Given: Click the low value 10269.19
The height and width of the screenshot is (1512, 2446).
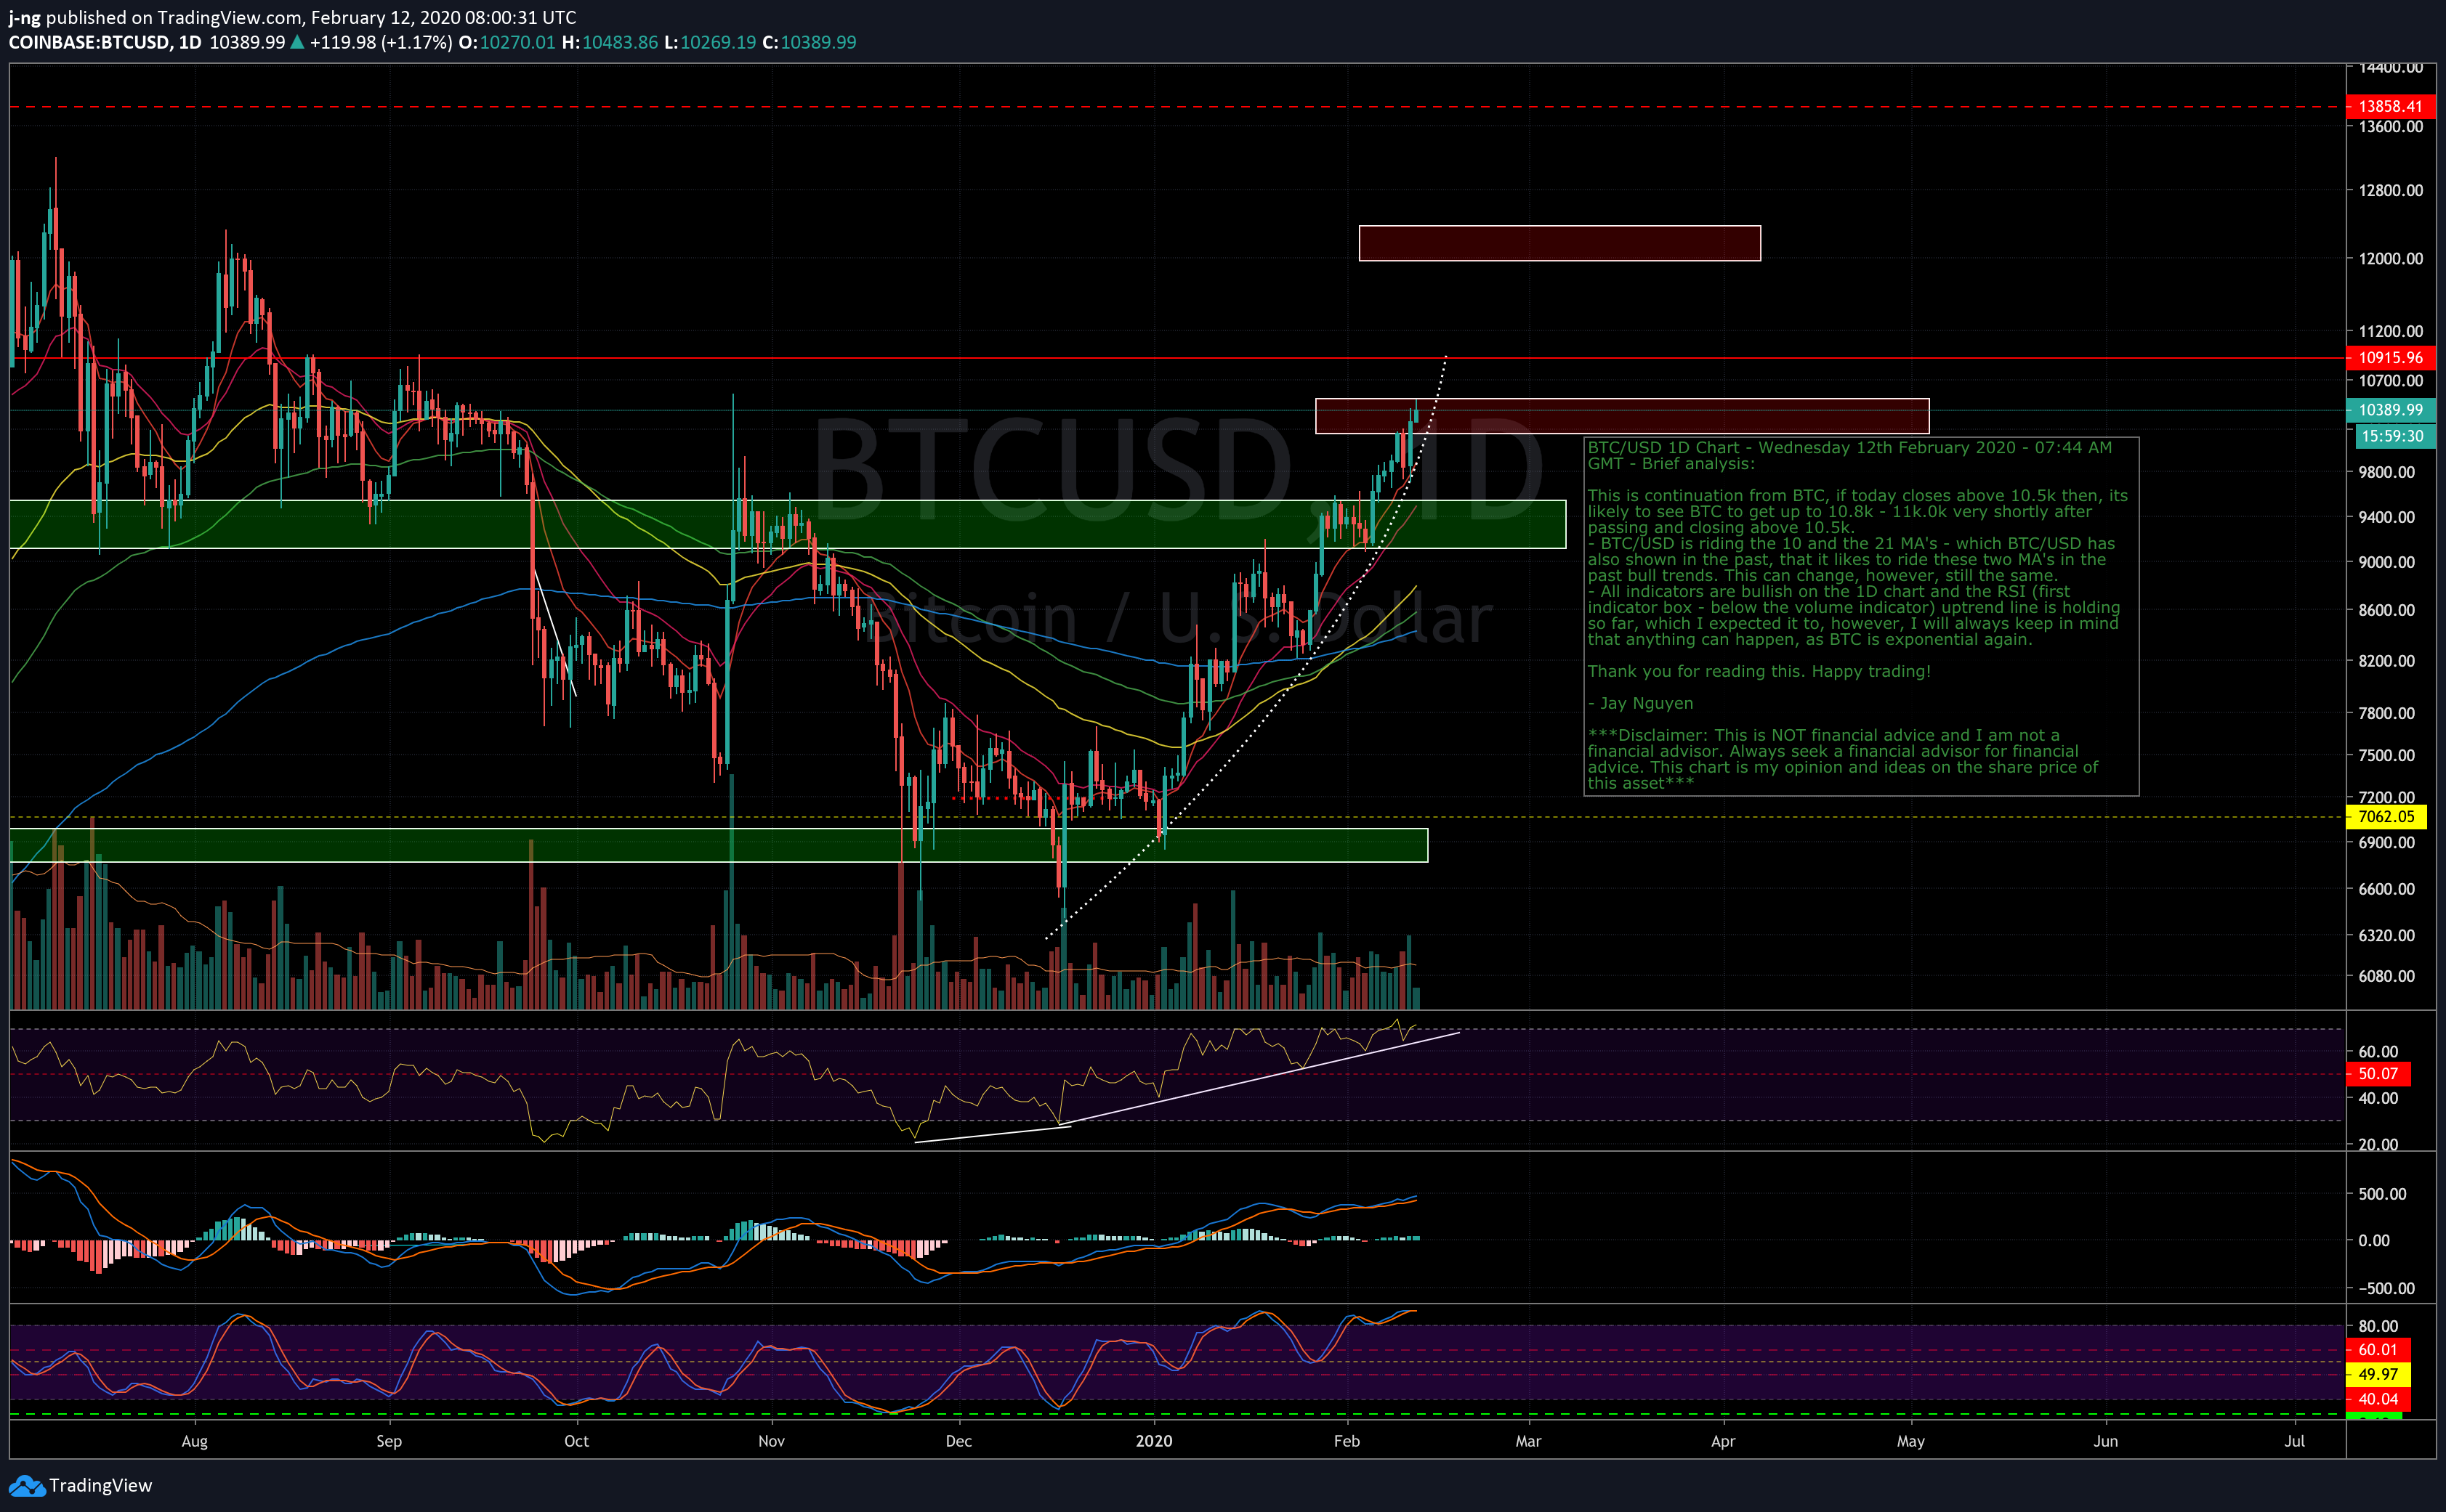Looking at the screenshot, I should (718, 42).
